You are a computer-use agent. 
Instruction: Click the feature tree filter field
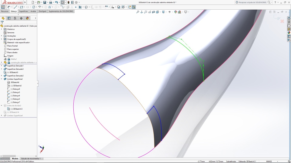(x=18, y=22)
